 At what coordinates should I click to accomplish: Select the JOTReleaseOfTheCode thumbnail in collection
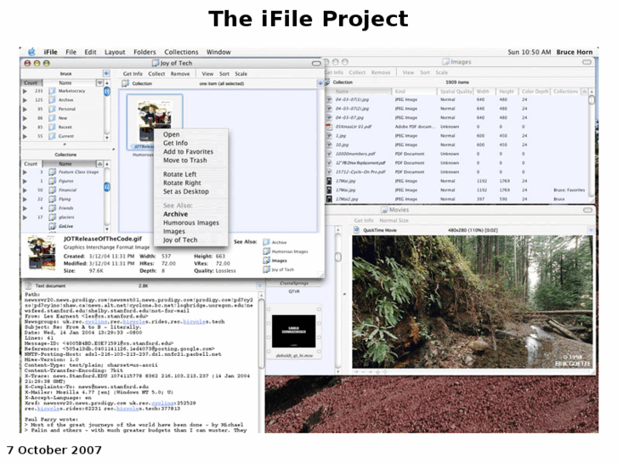[x=155, y=122]
